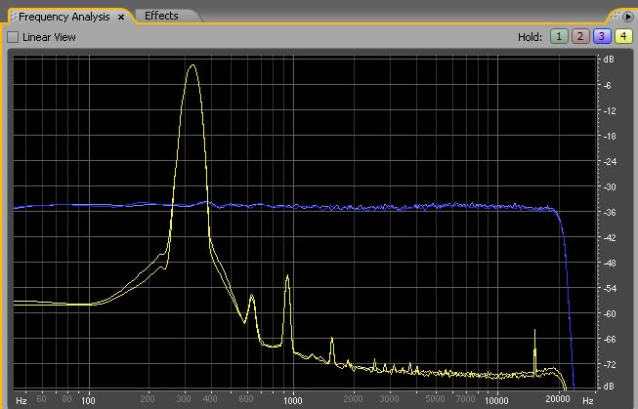Click the -72 dB scale label

coord(610,365)
